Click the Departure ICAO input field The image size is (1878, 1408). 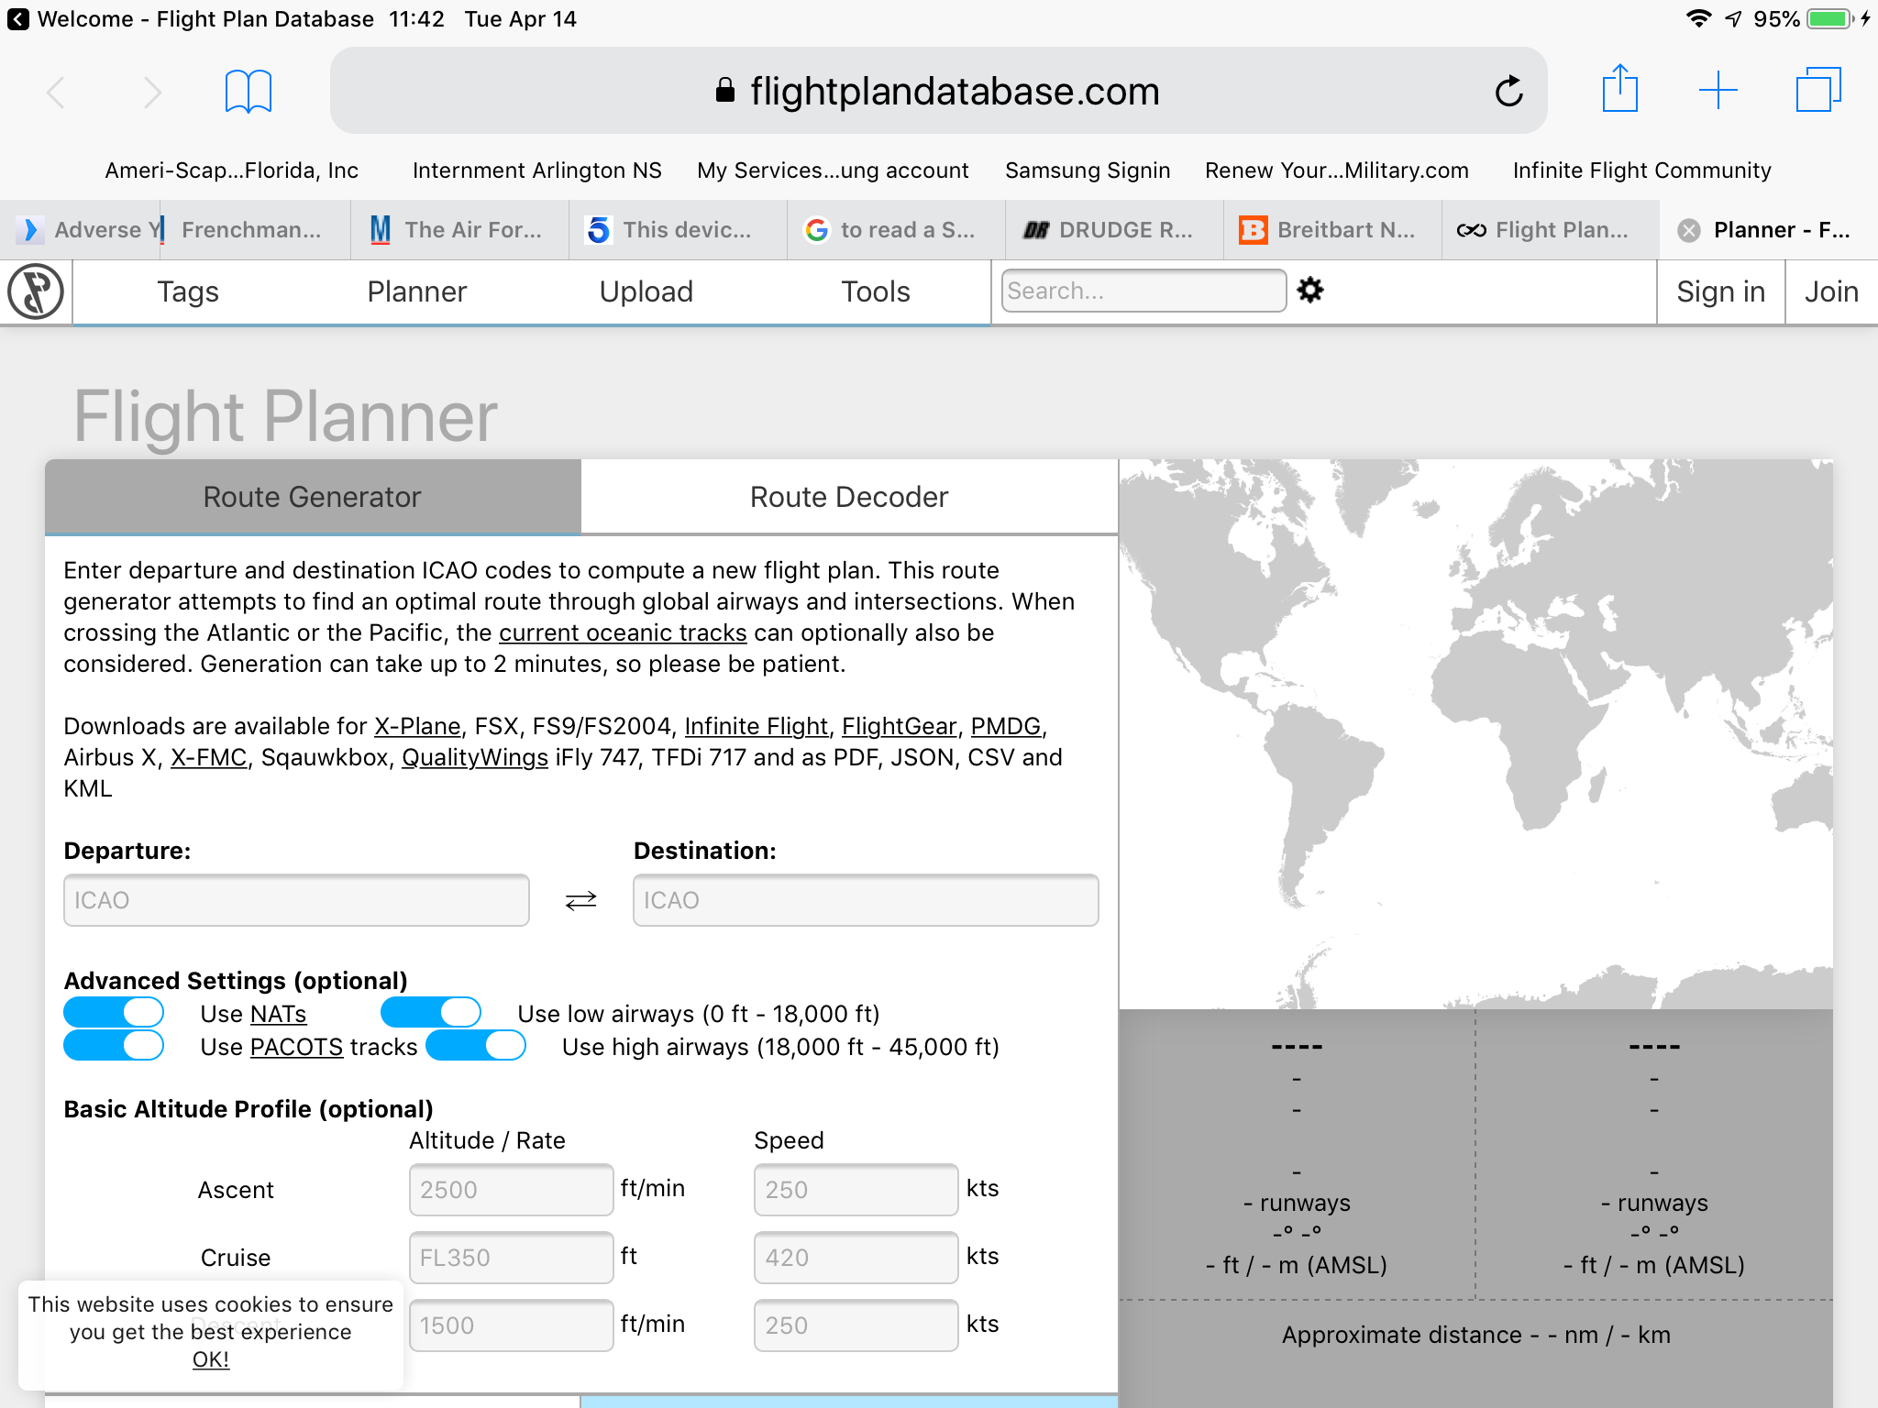click(296, 900)
